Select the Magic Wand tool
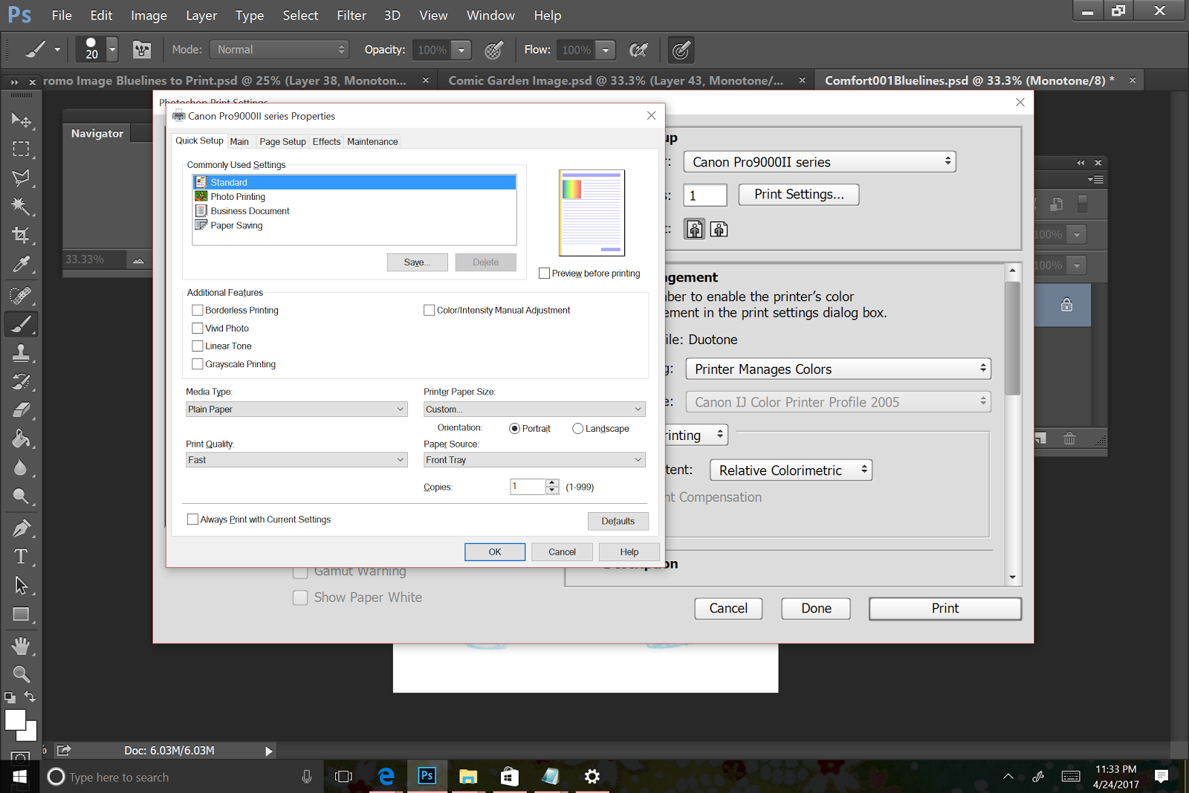Image resolution: width=1189 pixels, height=793 pixels. pyautogui.click(x=21, y=206)
